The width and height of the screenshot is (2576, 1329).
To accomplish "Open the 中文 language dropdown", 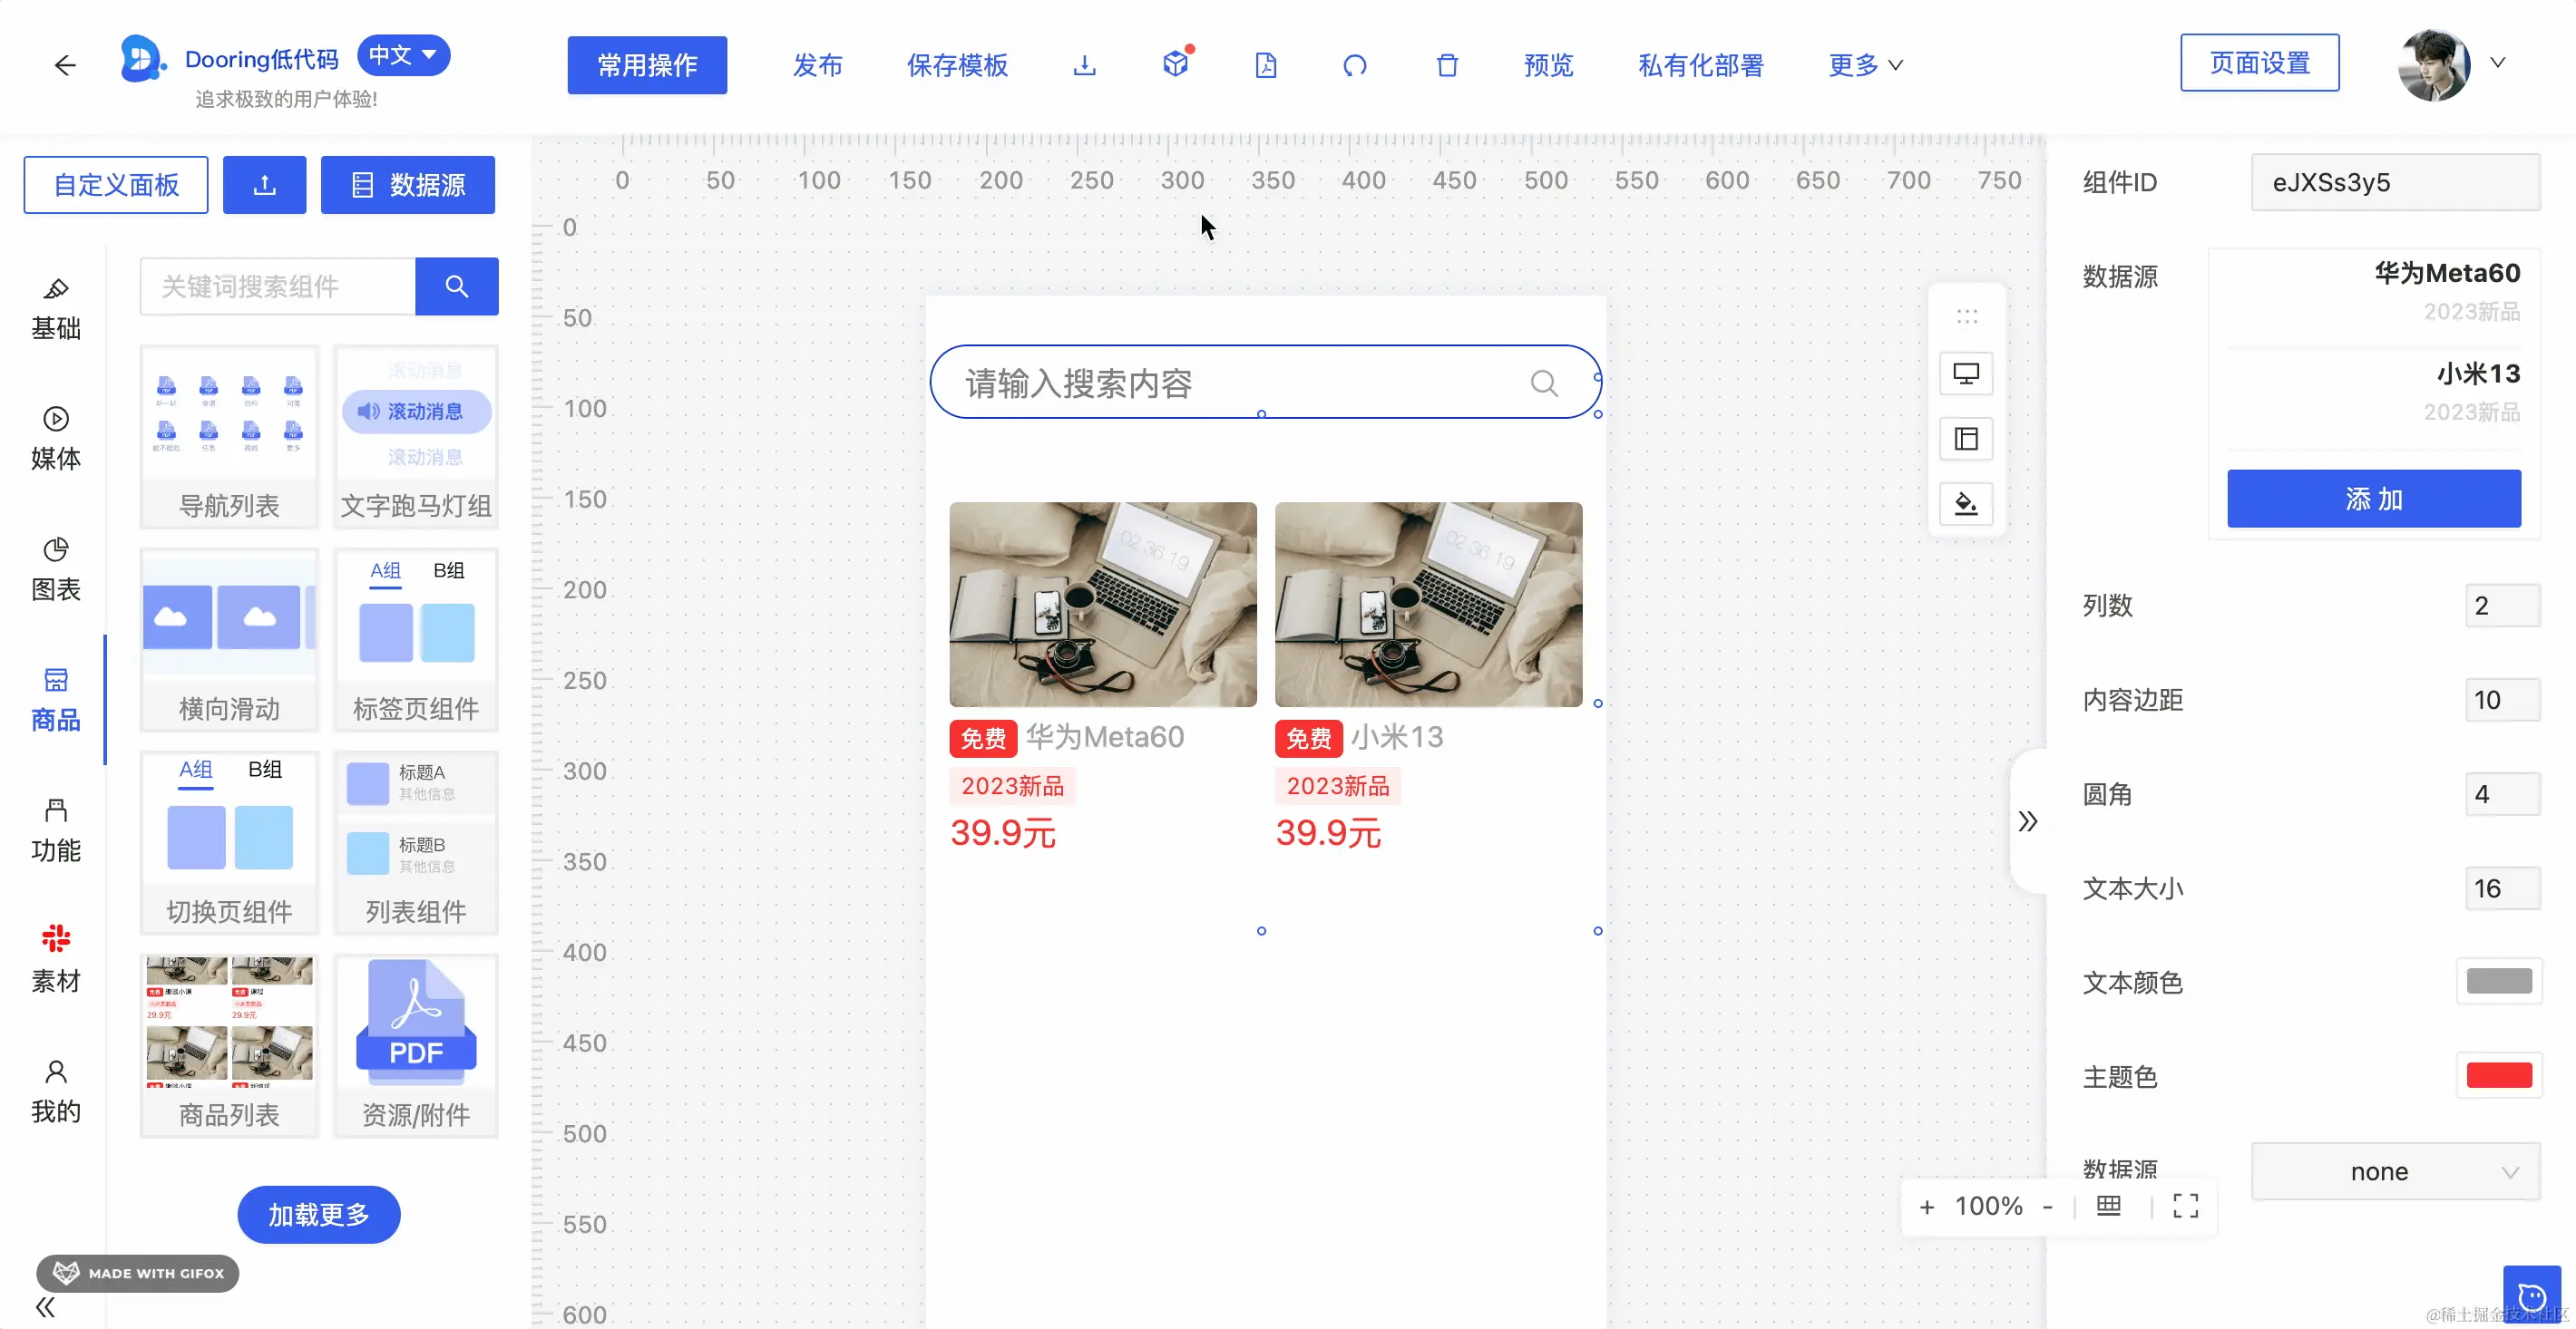I will click(x=403, y=55).
